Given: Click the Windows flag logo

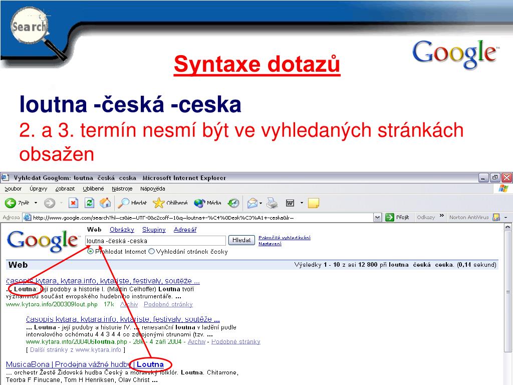Looking at the screenshot, I should [503, 188].
